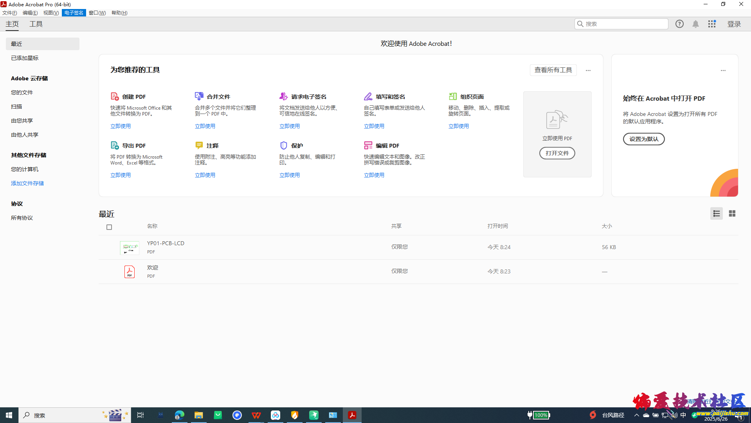This screenshot has height=423, width=751.
Task: Open the recommended tools more options ellipsis
Action: click(588, 70)
